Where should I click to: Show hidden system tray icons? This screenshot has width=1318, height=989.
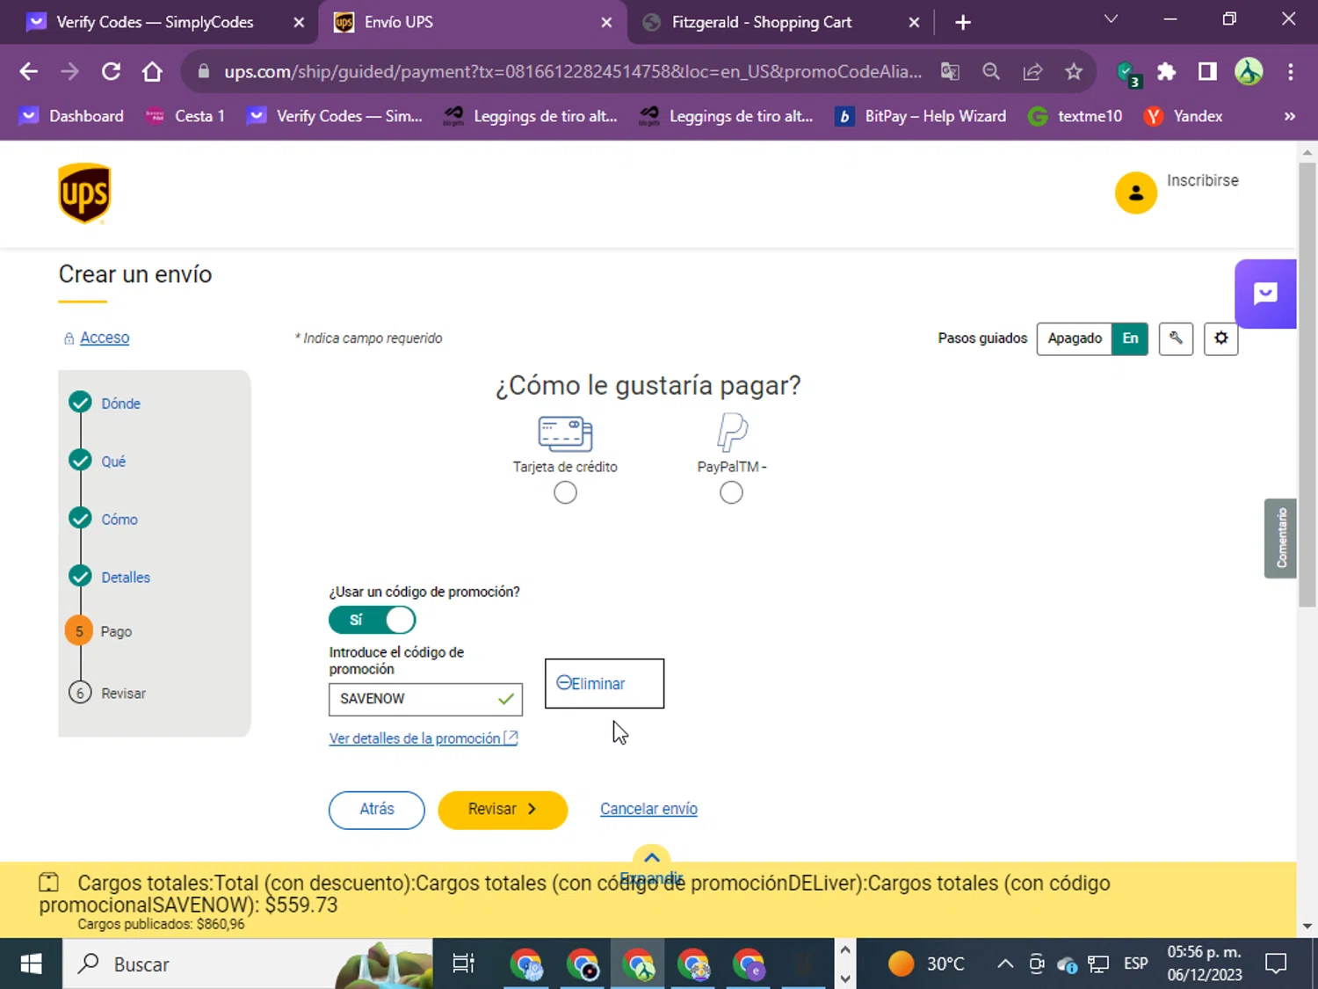coord(1004,964)
